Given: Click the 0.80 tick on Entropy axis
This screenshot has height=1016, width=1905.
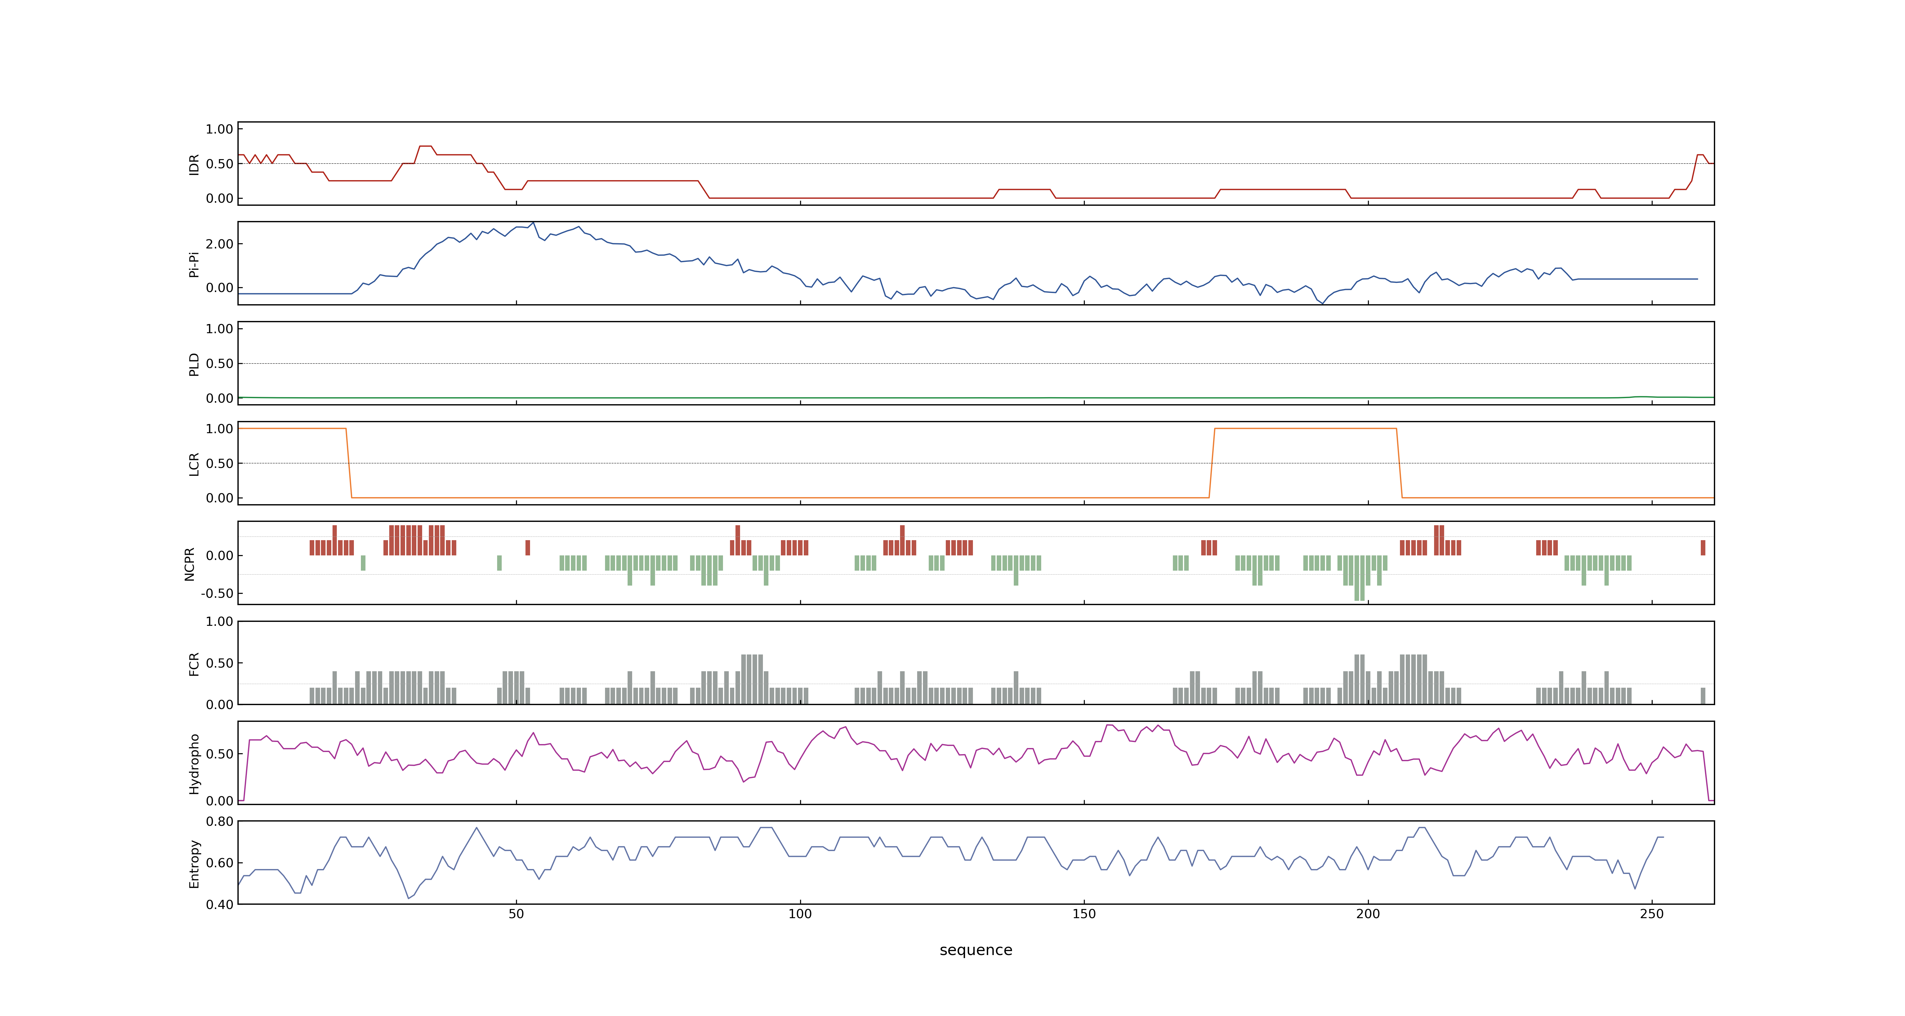Looking at the screenshot, I should (x=220, y=822).
